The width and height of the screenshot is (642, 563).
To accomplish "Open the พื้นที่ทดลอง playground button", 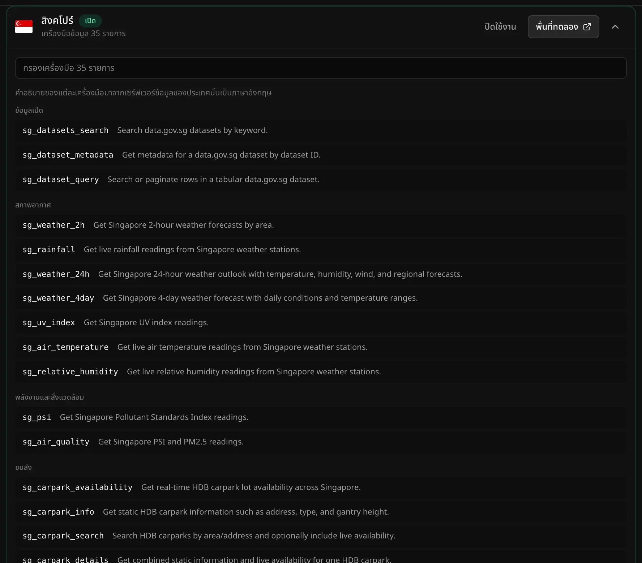I will pos(563,27).
